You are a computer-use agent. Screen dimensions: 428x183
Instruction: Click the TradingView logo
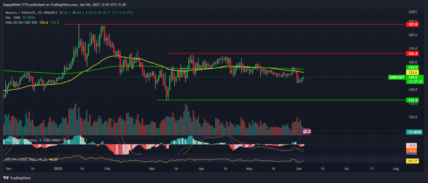click(17, 178)
